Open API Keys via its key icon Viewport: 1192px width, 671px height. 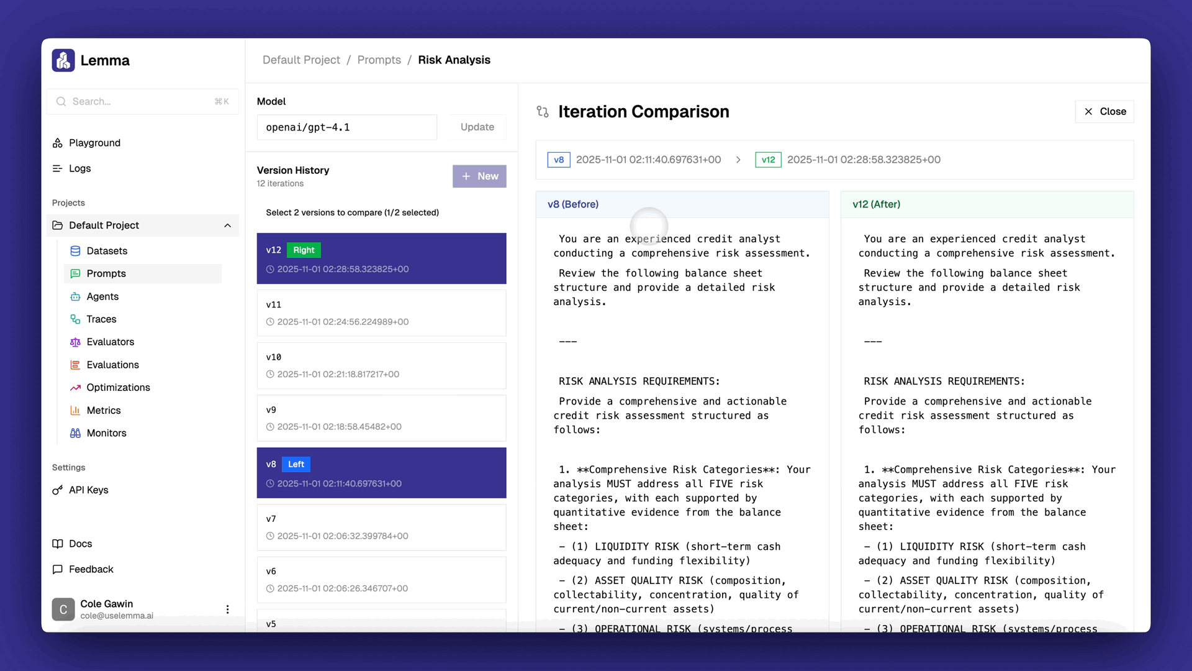(x=58, y=490)
